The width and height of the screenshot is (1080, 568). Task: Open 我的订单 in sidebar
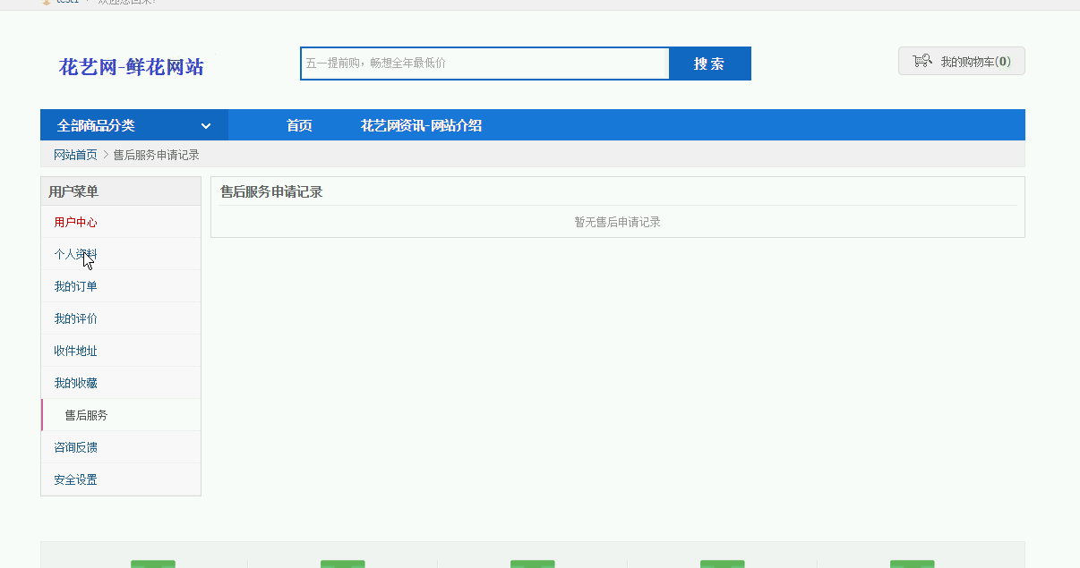click(75, 286)
